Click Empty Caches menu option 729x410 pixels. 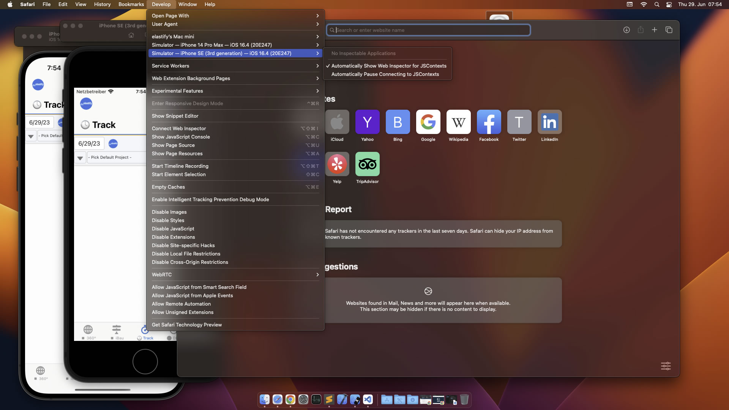pyautogui.click(x=168, y=187)
